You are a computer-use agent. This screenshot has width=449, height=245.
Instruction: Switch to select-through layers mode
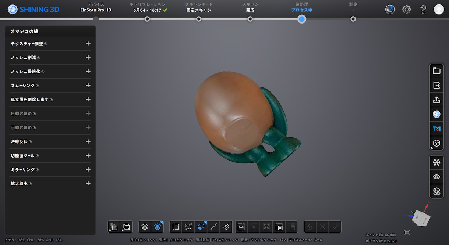click(x=158, y=227)
